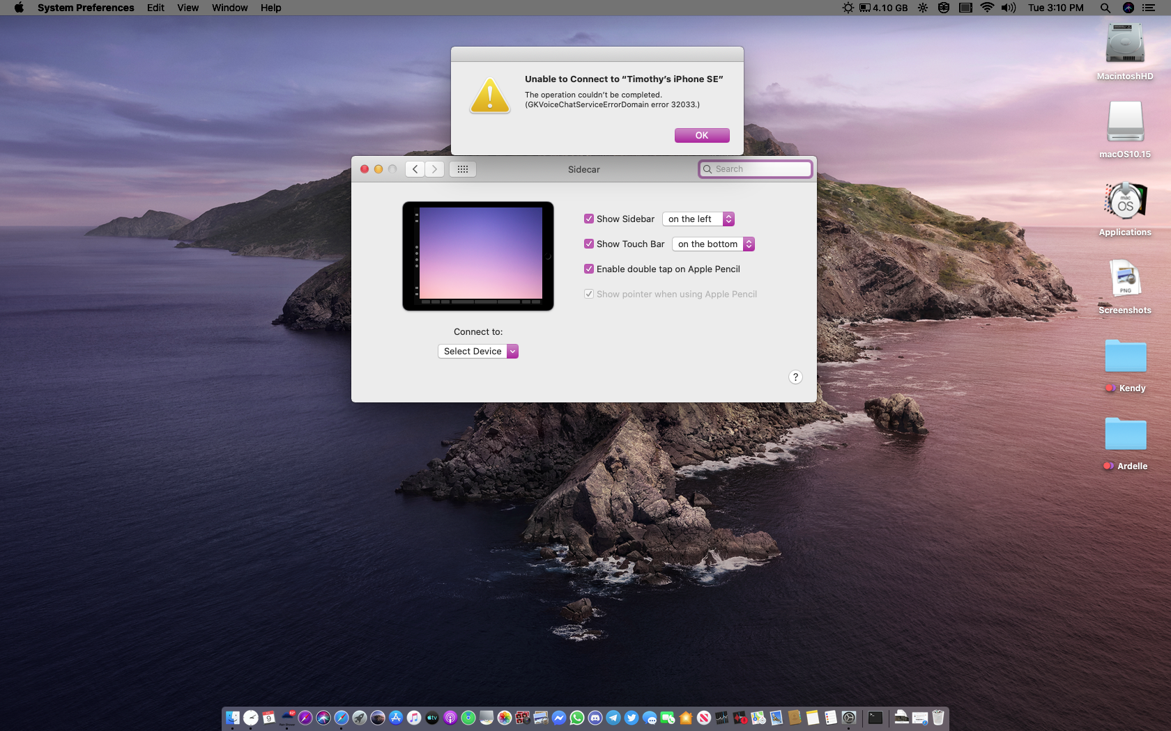Open the Help menu
Image resolution: width=1171 pixels, height=731 pixels.
(271, 8)
